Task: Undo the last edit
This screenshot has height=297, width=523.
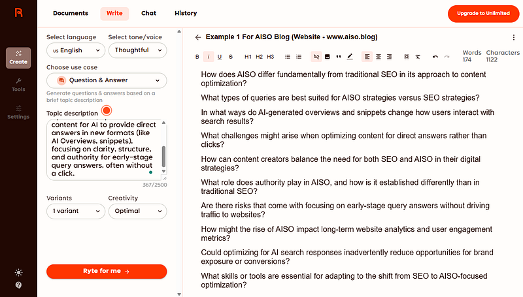Action: pos(435,57)
